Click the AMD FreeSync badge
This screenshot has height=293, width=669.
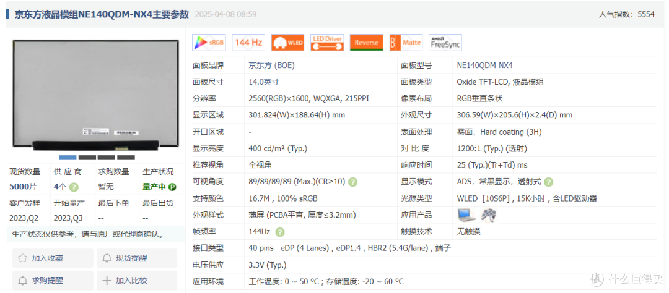point(445,43)
